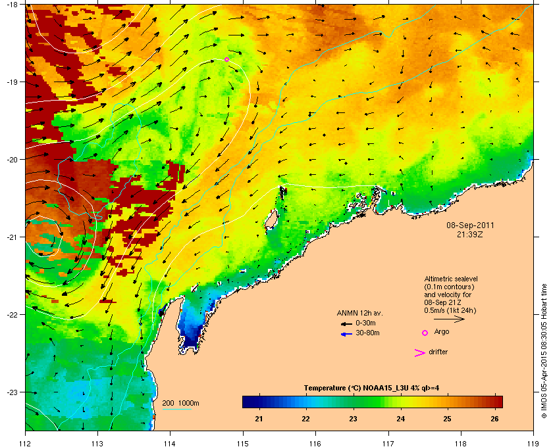Click the '200 1000m' depth label
The width and height of the screenshot is (553, 447).
[x=180, y=404]
